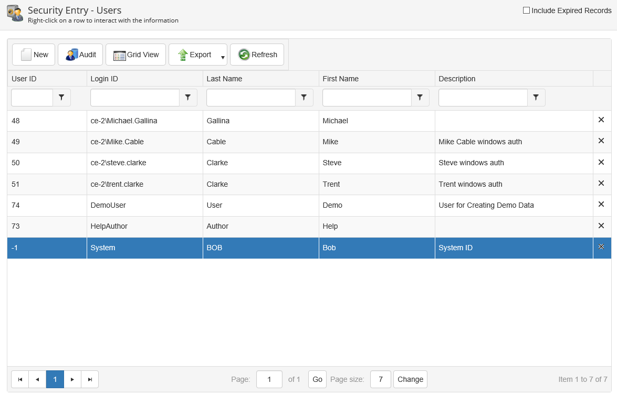Delete the DemoUser row using X

click(601, 205)
